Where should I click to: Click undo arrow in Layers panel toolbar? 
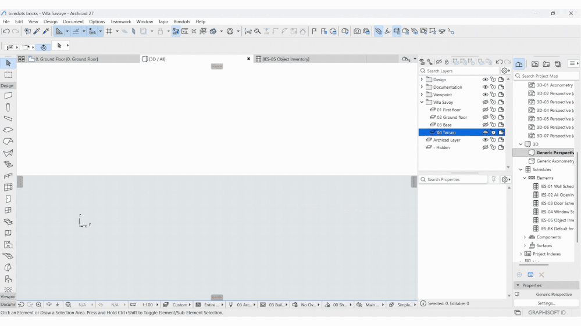[499, 61]
